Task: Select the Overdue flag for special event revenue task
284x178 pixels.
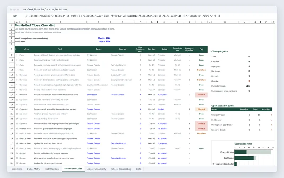Action: click(x=201, y=95)
